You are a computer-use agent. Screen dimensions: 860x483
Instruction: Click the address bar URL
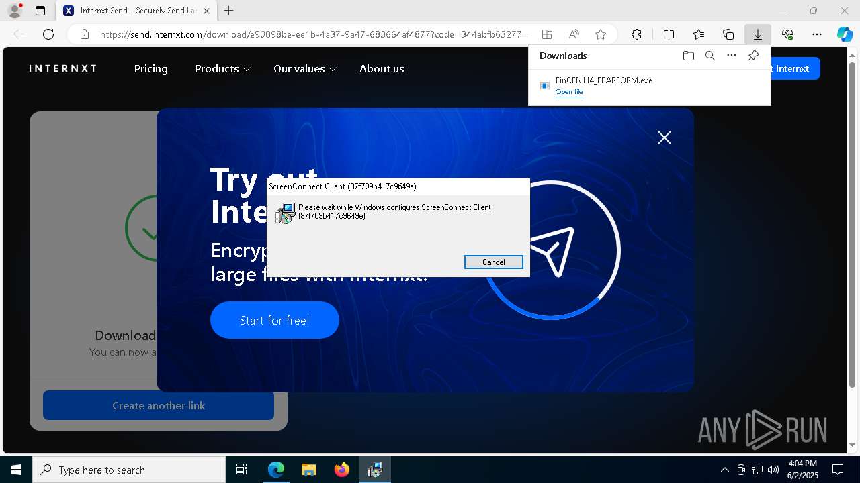(314, 34)
